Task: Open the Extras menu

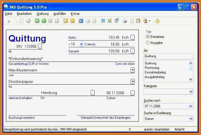Action: [x=75, y=14]
